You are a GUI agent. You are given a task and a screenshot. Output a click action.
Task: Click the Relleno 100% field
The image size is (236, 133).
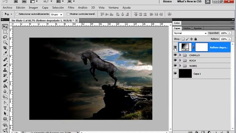pos(224,39)
